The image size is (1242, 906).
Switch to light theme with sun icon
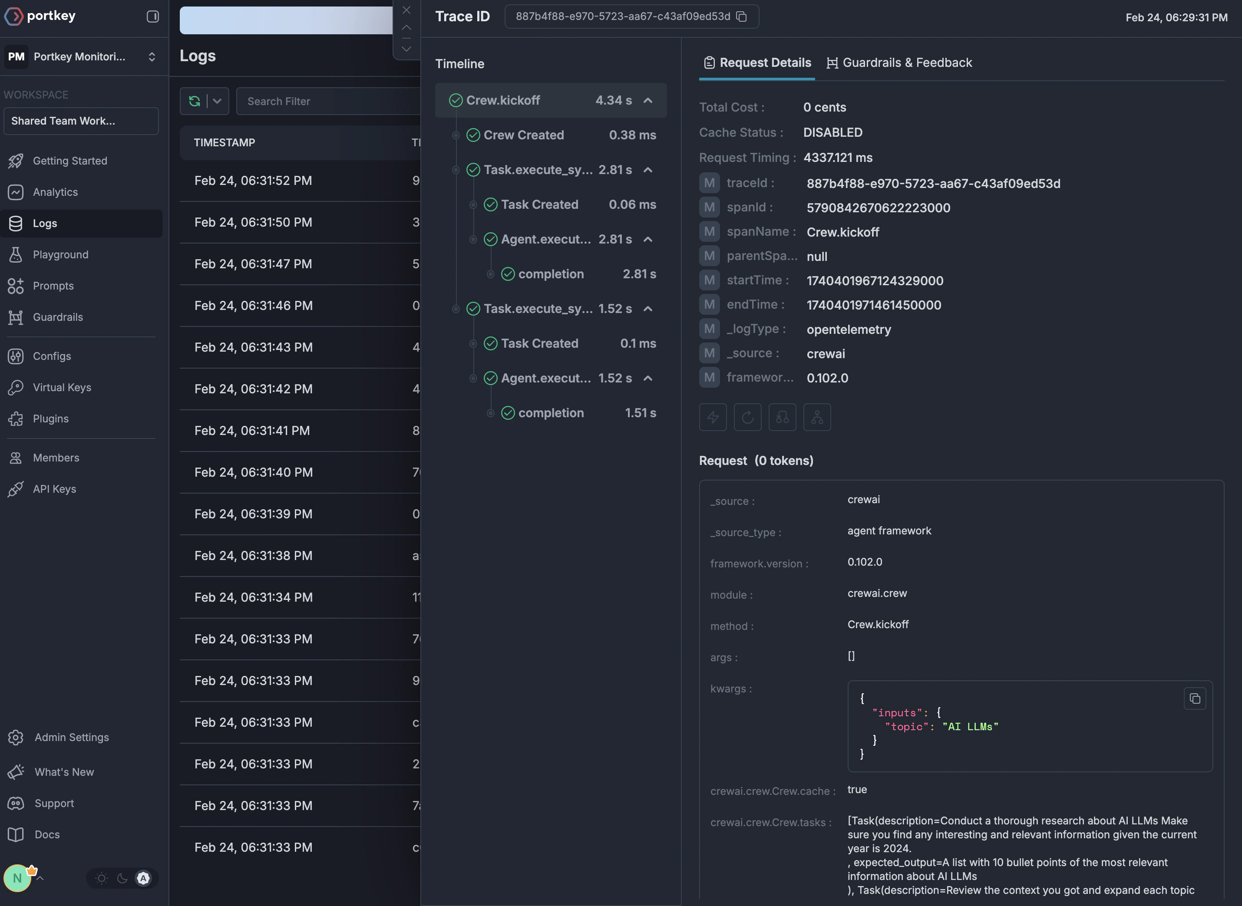tap(102, 878)
